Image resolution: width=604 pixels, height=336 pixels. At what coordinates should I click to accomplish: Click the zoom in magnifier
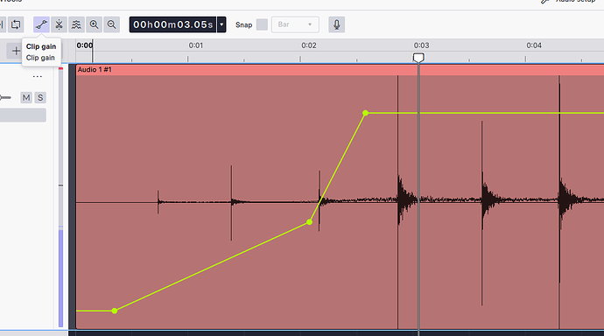(94, 24)
